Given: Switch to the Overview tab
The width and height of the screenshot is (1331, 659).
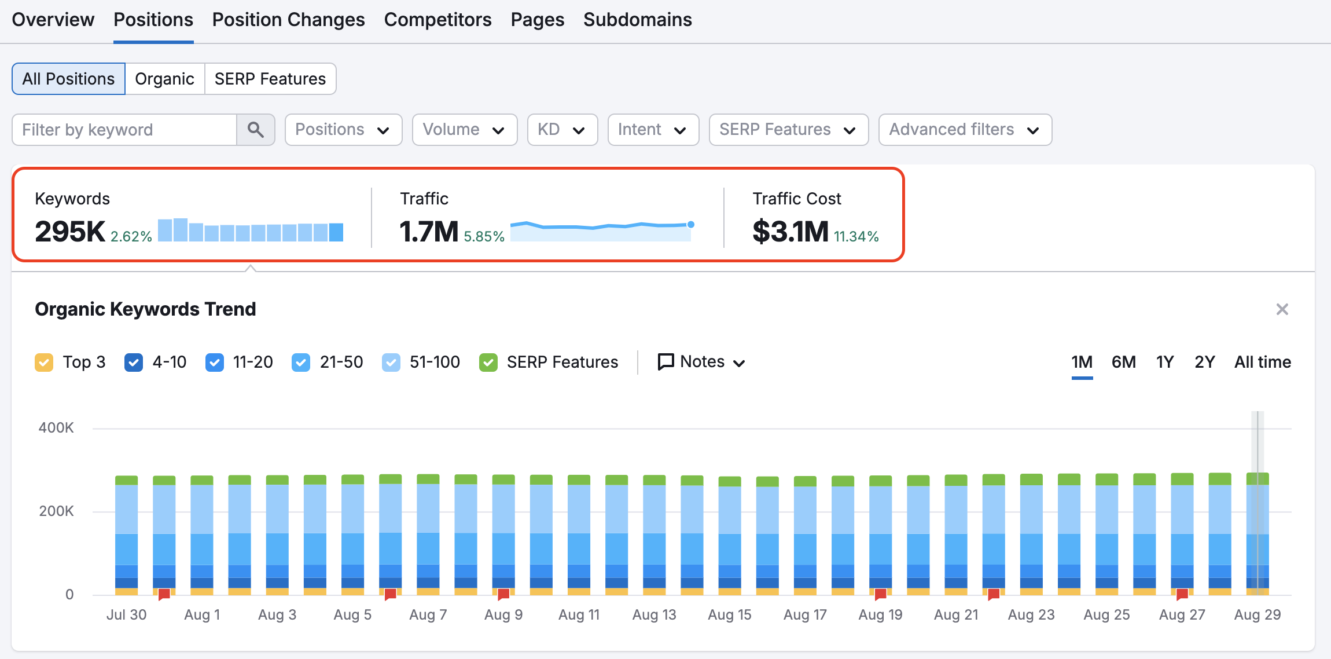Looking at the screenshot, I should (x=53, y=20).
